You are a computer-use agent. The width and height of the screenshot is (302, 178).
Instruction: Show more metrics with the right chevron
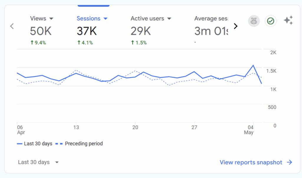click(x=235, y=26)
